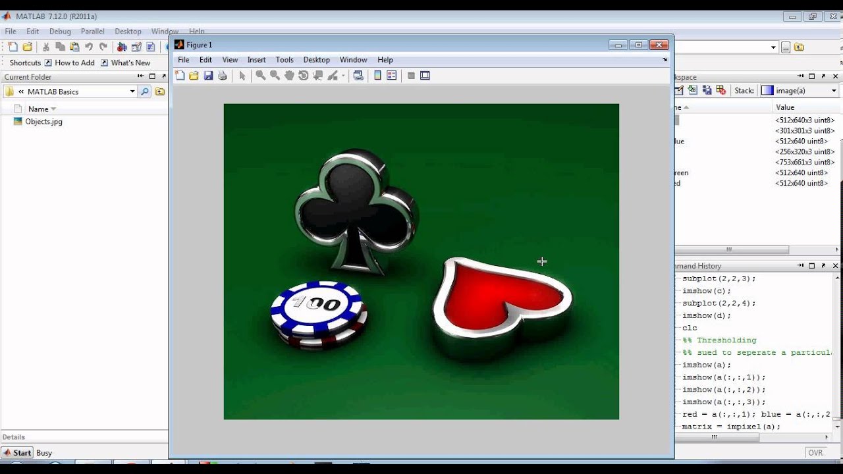Hide plot tools using the gray square icon
The image size is (843, 474).
point(411,76)
